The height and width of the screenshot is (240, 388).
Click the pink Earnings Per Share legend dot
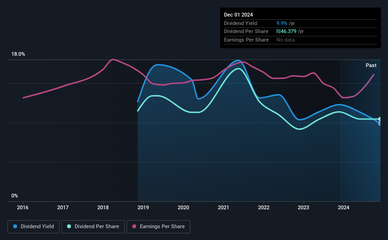pyautogui.click(x=134, y=226)
